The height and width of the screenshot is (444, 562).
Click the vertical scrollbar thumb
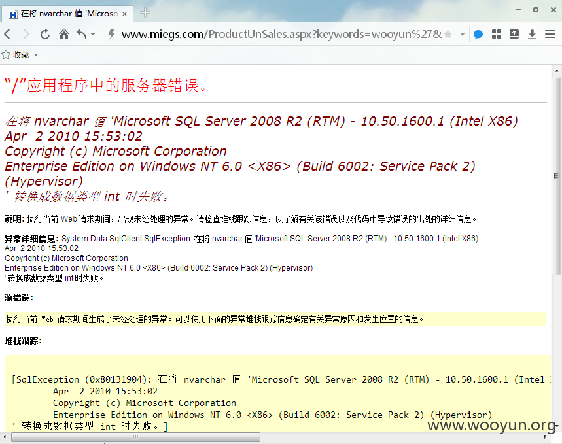pos(556,176)
